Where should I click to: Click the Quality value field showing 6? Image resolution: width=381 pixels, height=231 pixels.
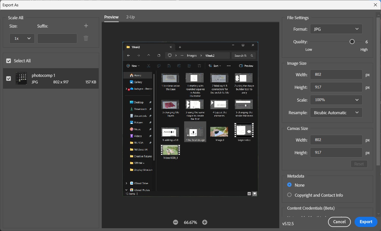click(x=367, y=42)
